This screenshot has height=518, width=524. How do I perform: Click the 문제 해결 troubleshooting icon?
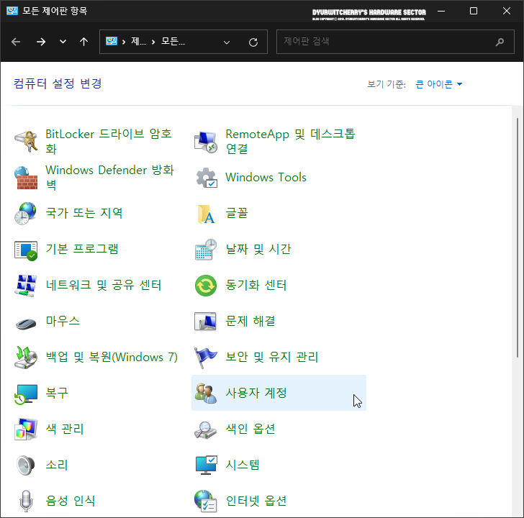(206, 322)
